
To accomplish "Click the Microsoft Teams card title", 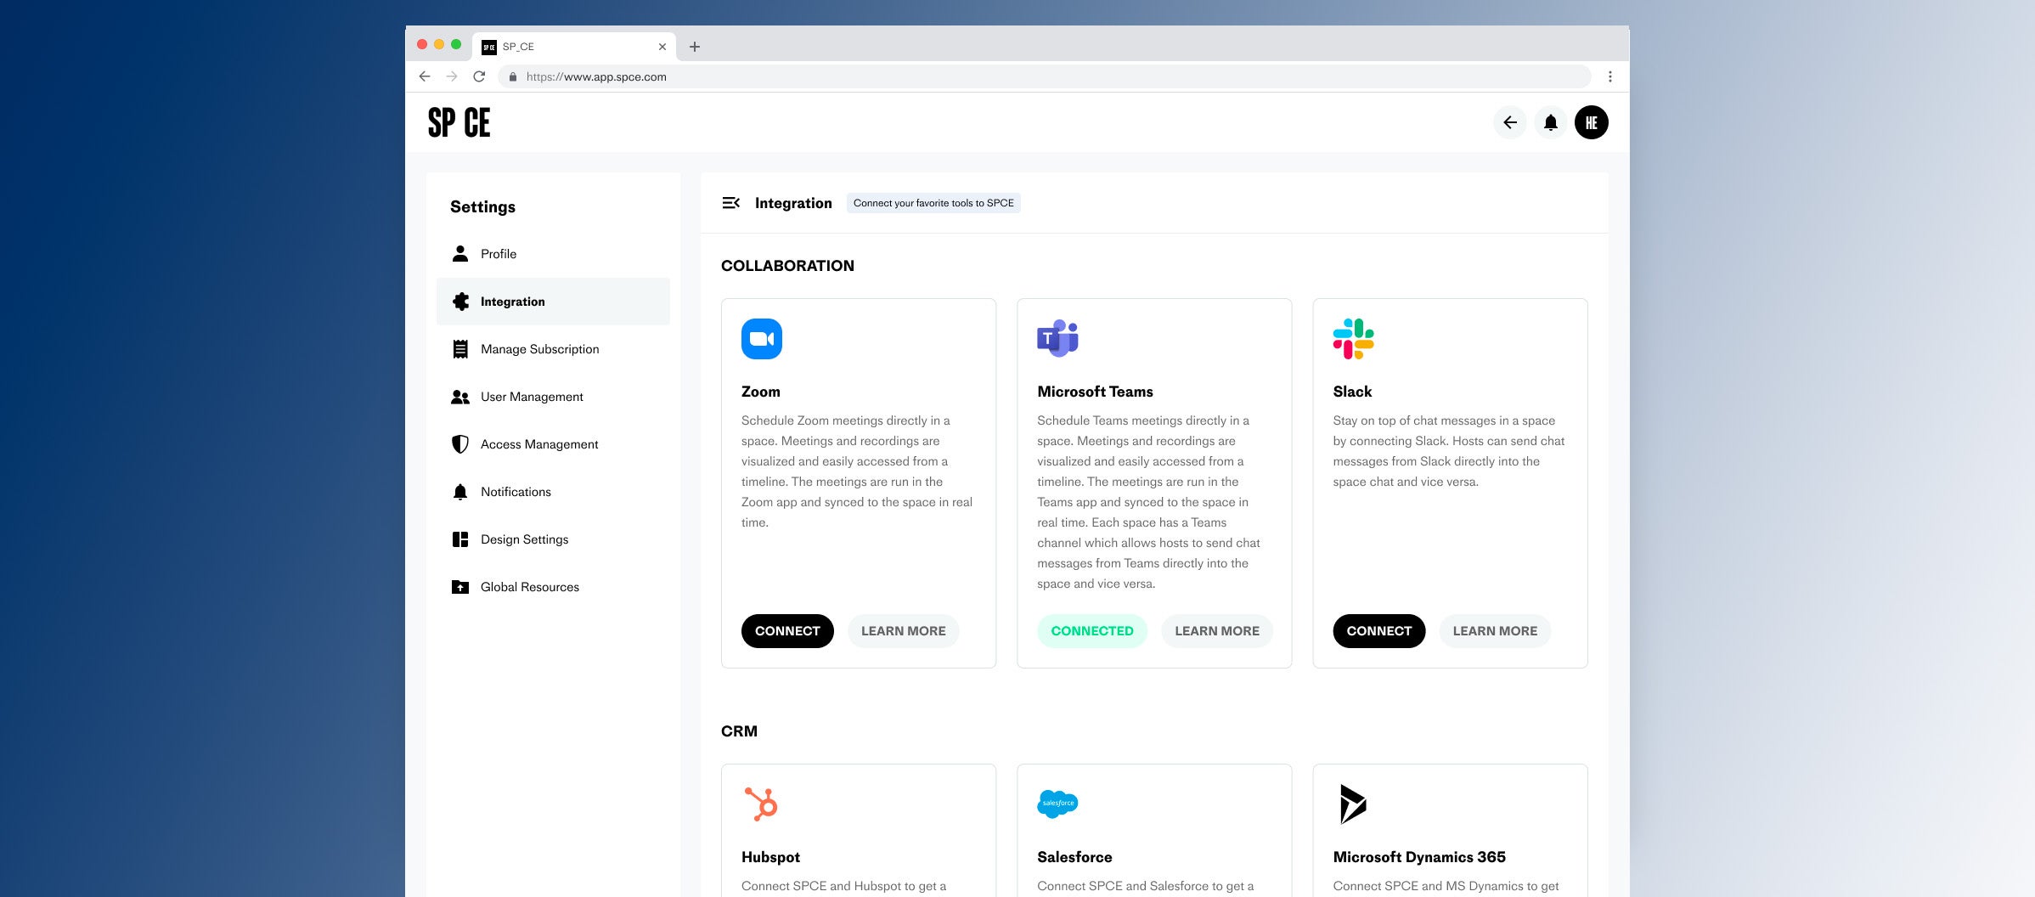I will 1095,392.
